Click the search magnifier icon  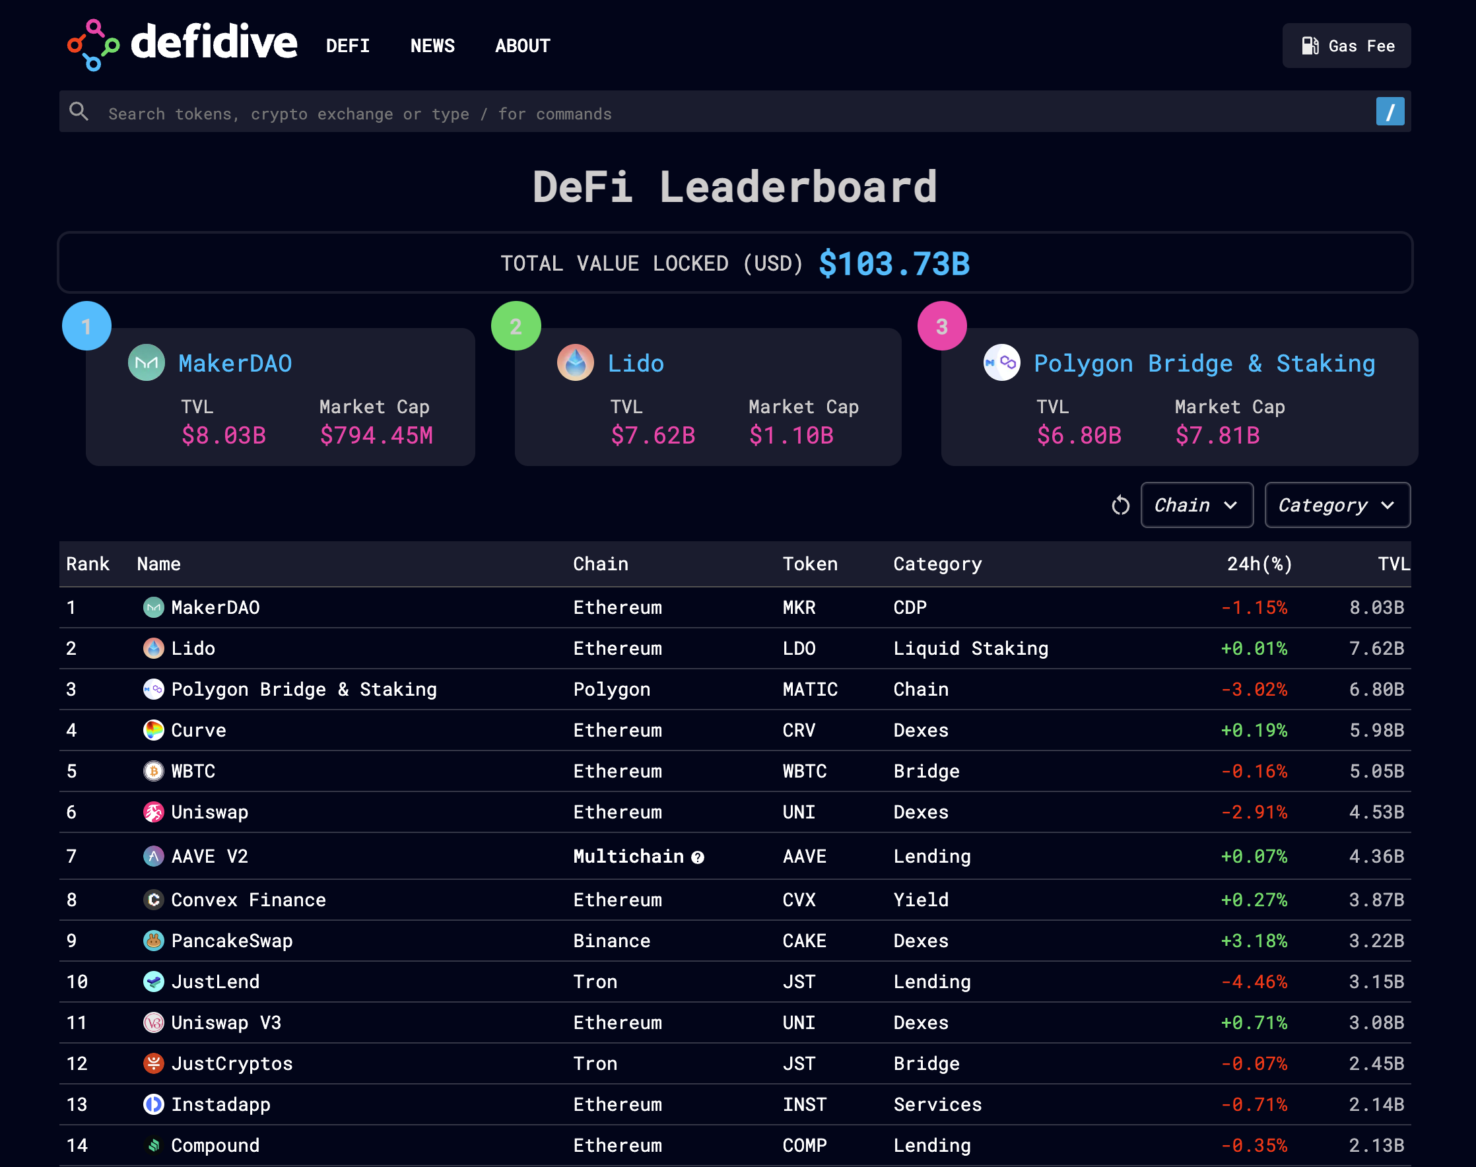coord(79,112)
